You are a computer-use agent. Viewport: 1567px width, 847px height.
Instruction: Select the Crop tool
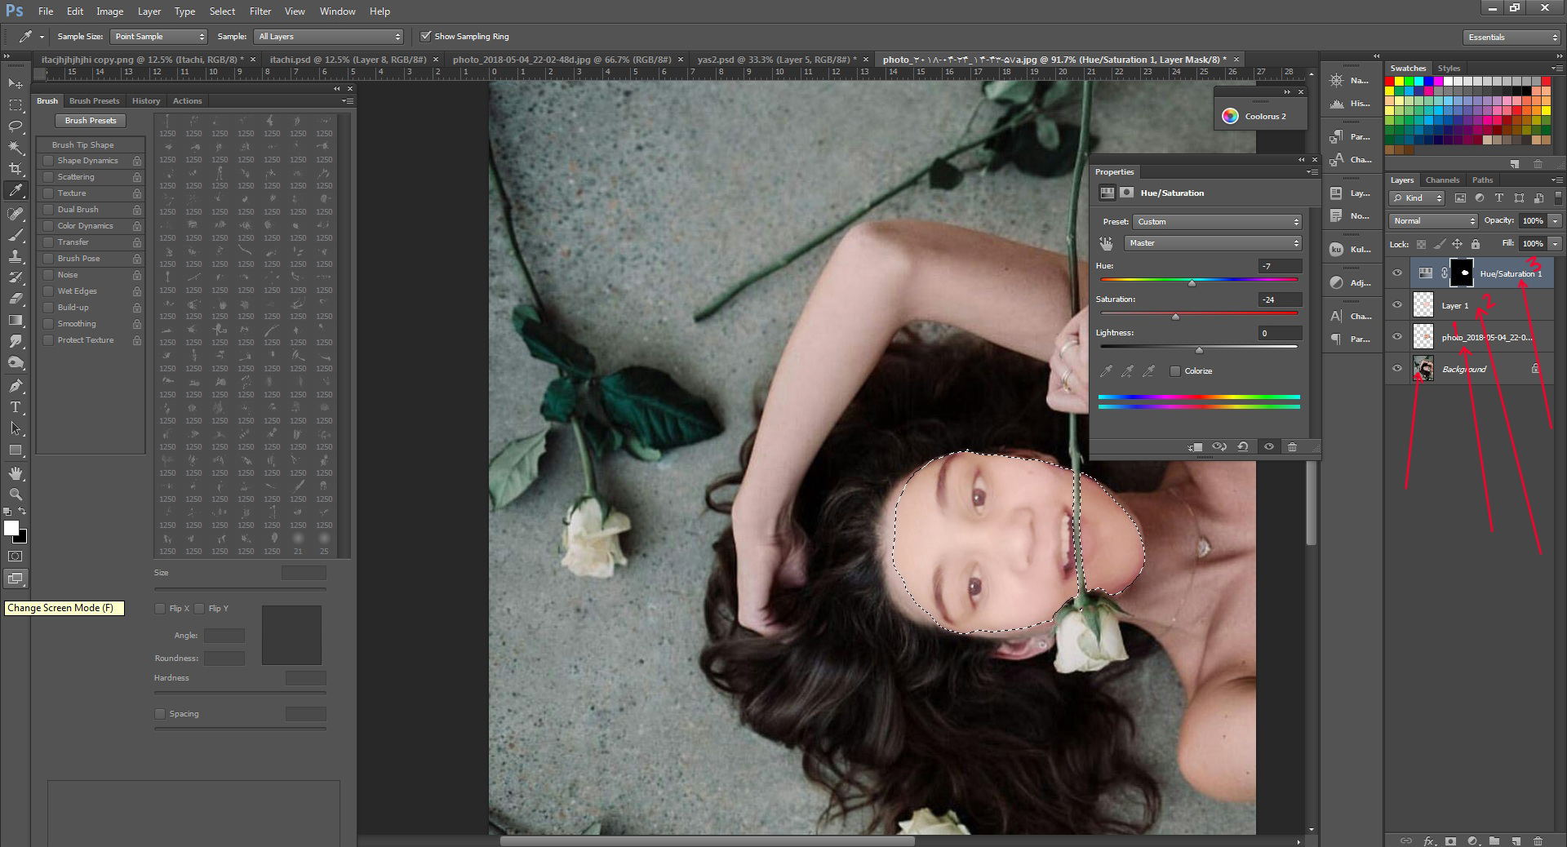point(16,169)
